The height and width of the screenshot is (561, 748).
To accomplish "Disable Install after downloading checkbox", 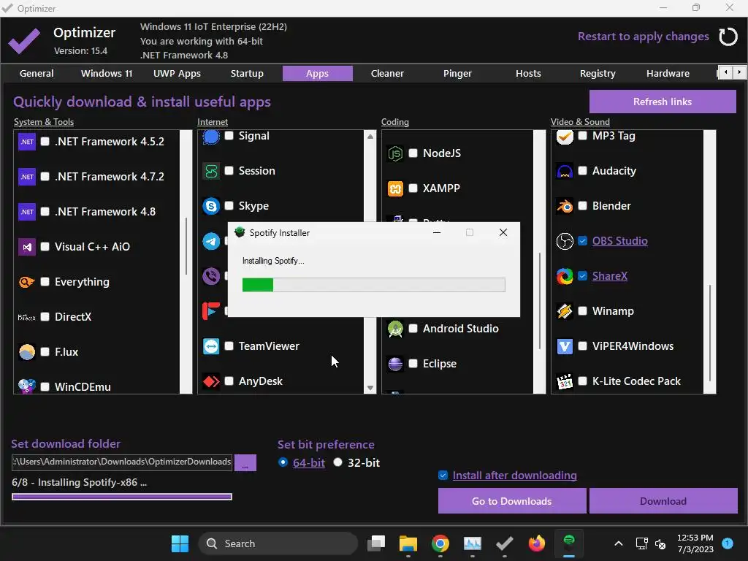I will (443, 475).
